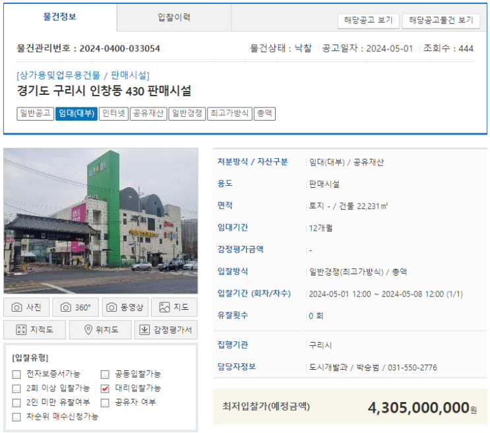
Task: Click the 해당공고 보기 button
Action: [368, 20]
